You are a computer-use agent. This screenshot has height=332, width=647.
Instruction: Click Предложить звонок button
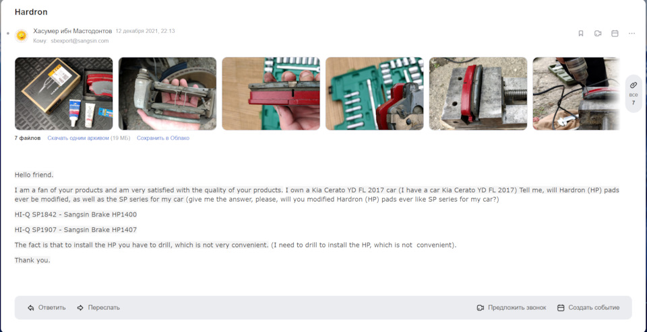tap(512, 308)
